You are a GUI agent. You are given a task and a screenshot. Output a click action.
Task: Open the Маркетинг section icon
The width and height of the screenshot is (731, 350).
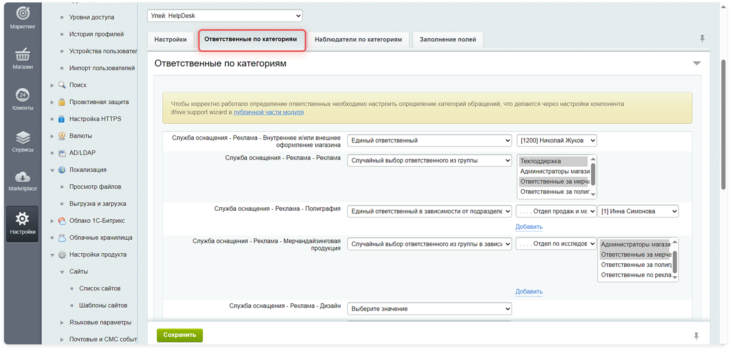click(x=23, y=14)
